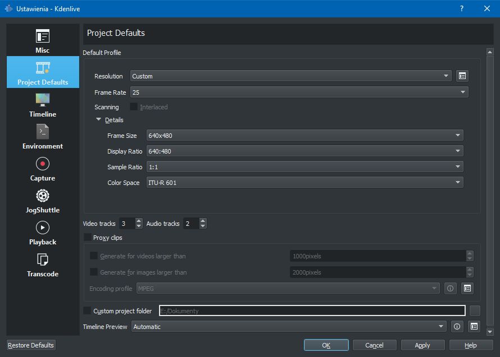The height and width of the screenshot is (357, 500).
Task: Toggle the Interlaced scanning checkbox
Action: click(x=134, y=106)
